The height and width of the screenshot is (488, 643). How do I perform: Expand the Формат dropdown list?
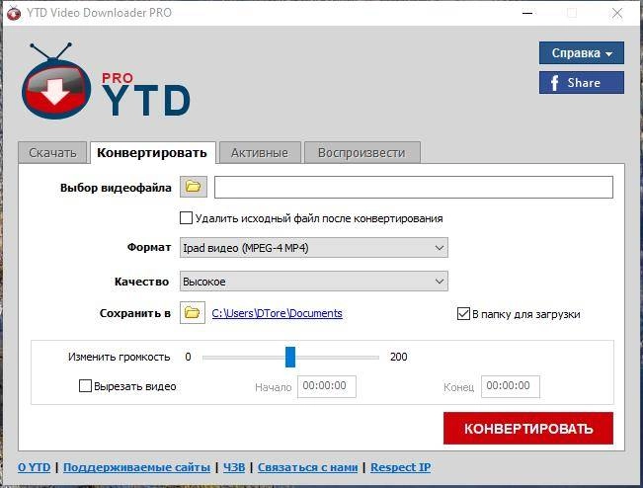[314, 248]
